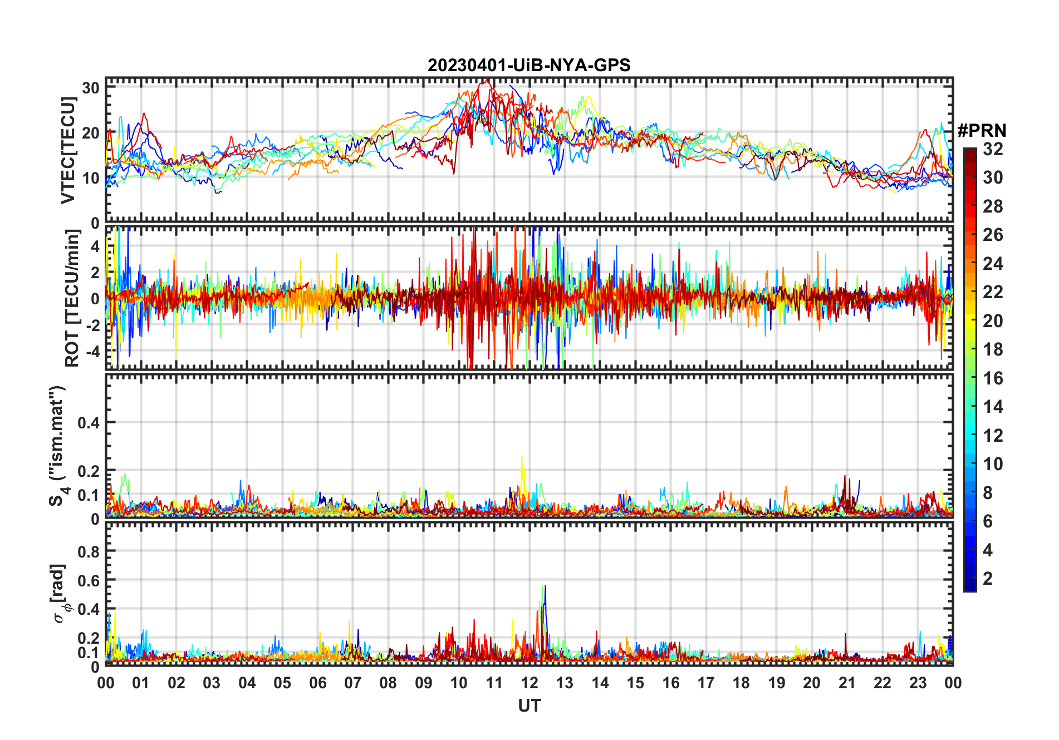
Task: Select colorbar tick label 26
Action: (993, 235)
